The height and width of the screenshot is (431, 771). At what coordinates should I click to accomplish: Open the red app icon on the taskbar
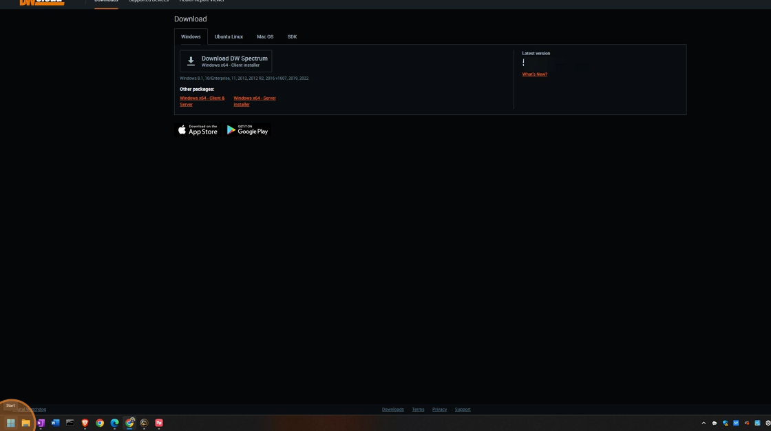pyautogui.click(x=159, y=423)
